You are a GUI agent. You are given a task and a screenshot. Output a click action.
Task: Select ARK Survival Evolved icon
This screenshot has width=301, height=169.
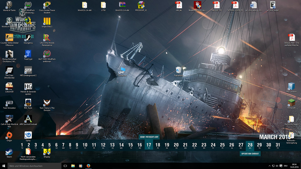[28, 120]
